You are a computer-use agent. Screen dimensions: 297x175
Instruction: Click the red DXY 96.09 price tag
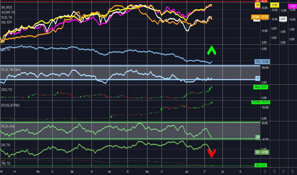(x=261, y=1)
